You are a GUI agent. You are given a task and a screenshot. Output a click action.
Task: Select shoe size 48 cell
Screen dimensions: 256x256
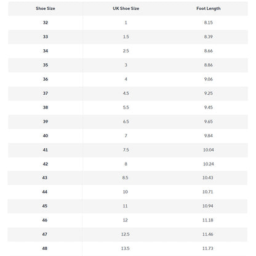pos(45,249)
